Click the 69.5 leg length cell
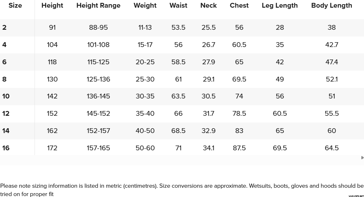 tap(280, 148)
